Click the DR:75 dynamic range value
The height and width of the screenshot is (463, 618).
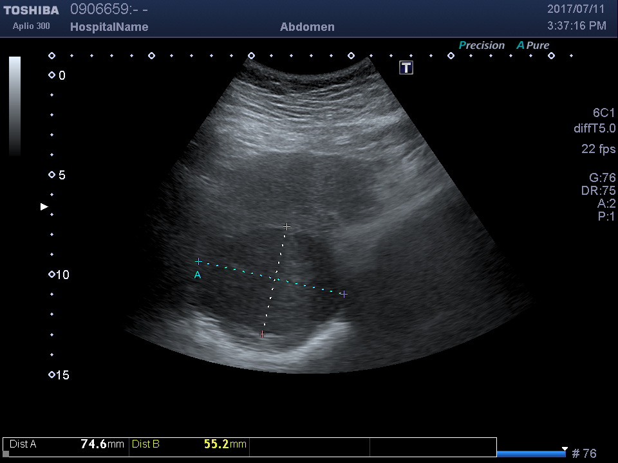tap(598, 190)
